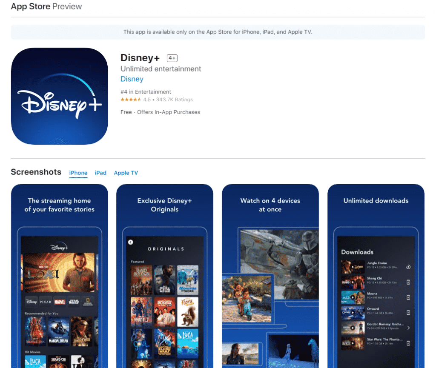Click the downloaded status icon for Shang Chi
This screenshot has width=436, height=368.
[408, 282]
